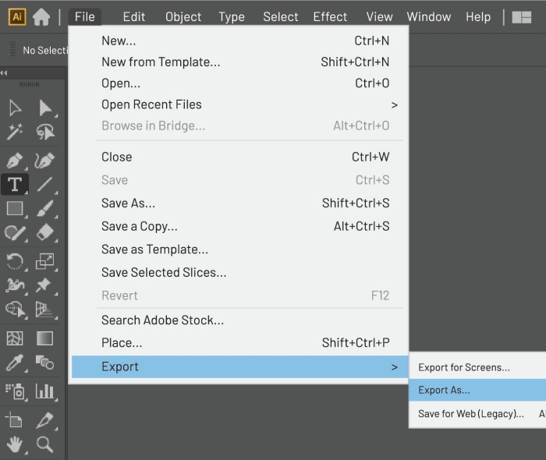Open the View menu

[x=379, y=16]
